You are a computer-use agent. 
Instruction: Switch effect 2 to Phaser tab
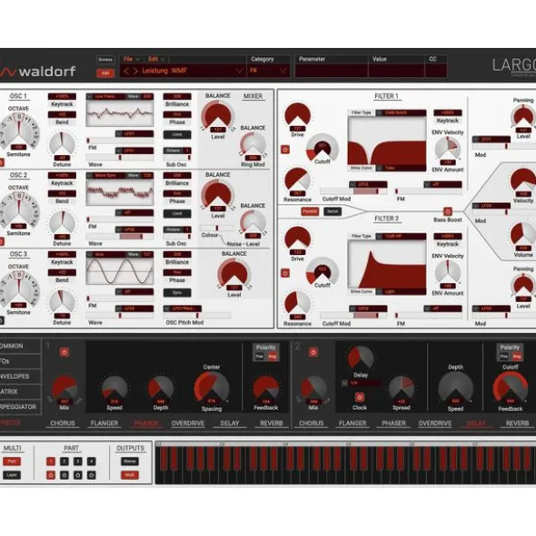tap(393, 424)
